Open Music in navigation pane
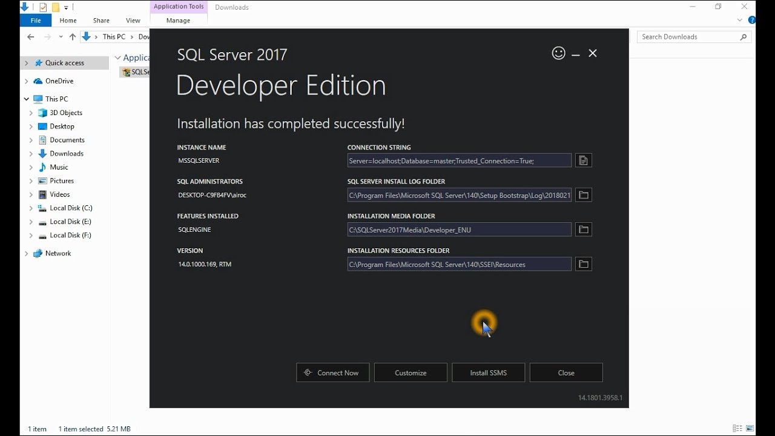 coord(59,167)
